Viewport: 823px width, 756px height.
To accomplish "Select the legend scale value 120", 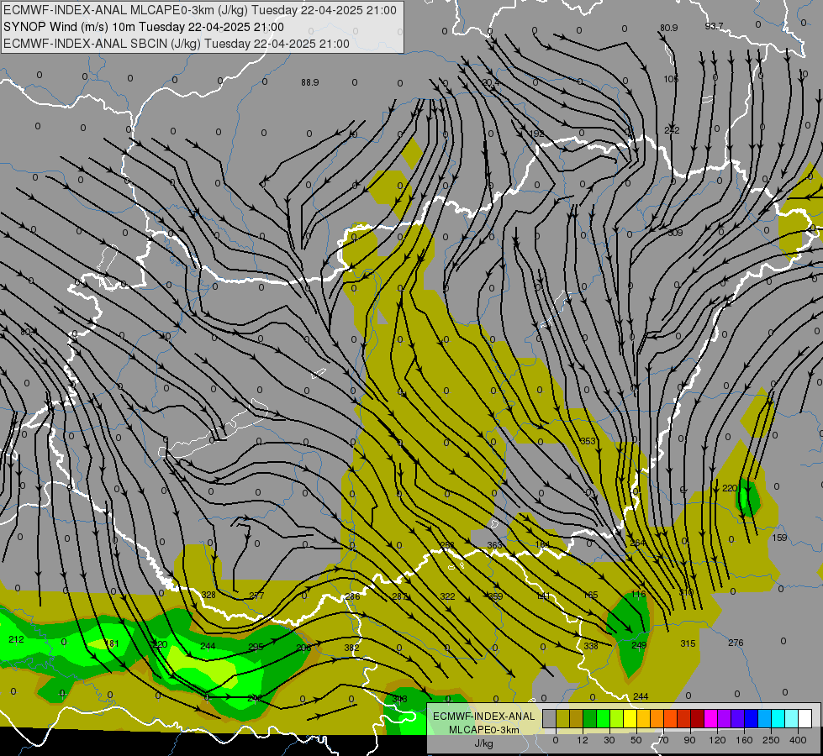I will (x=718, y=740).
